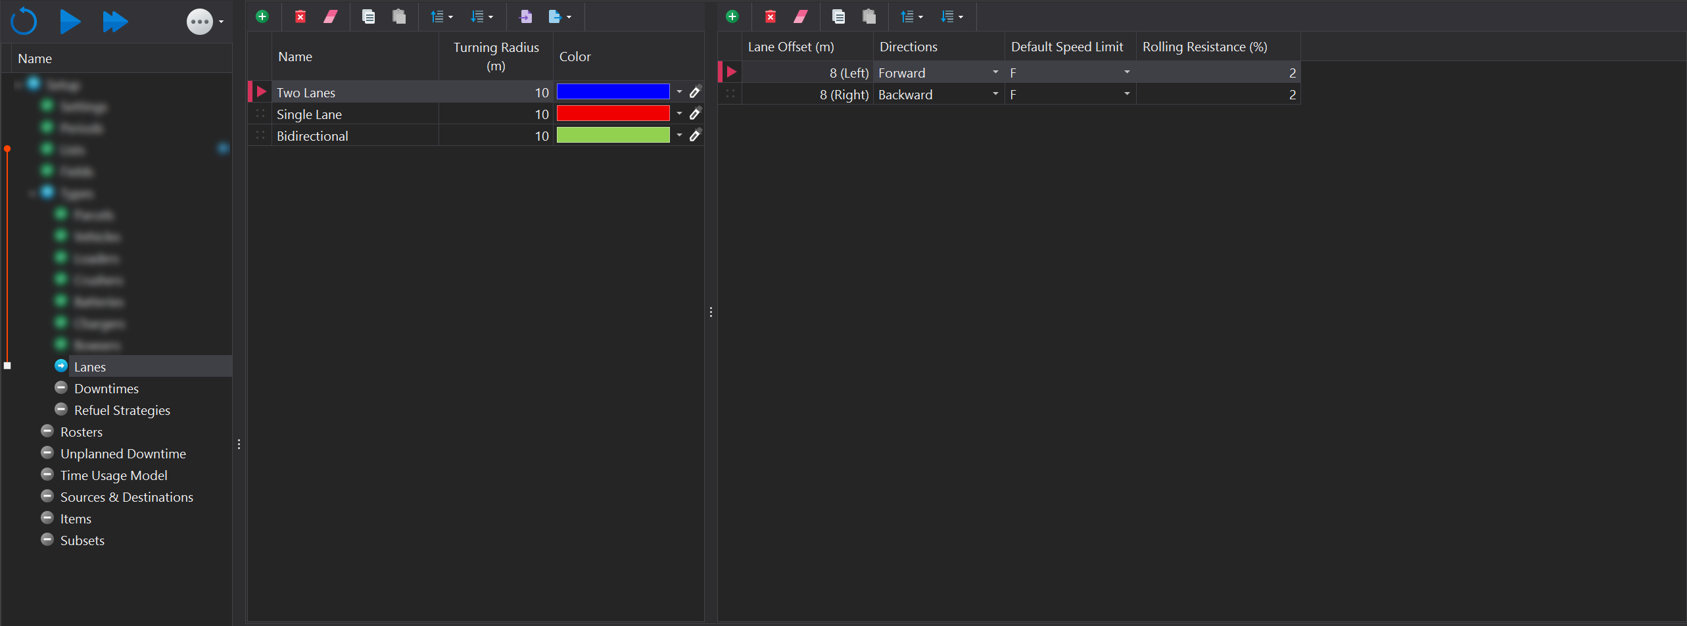The width and height of the screenshot is (1687, 626).
Task: Open Default Speed Limit dropdown for Backward row
Action: [1126, 94]
